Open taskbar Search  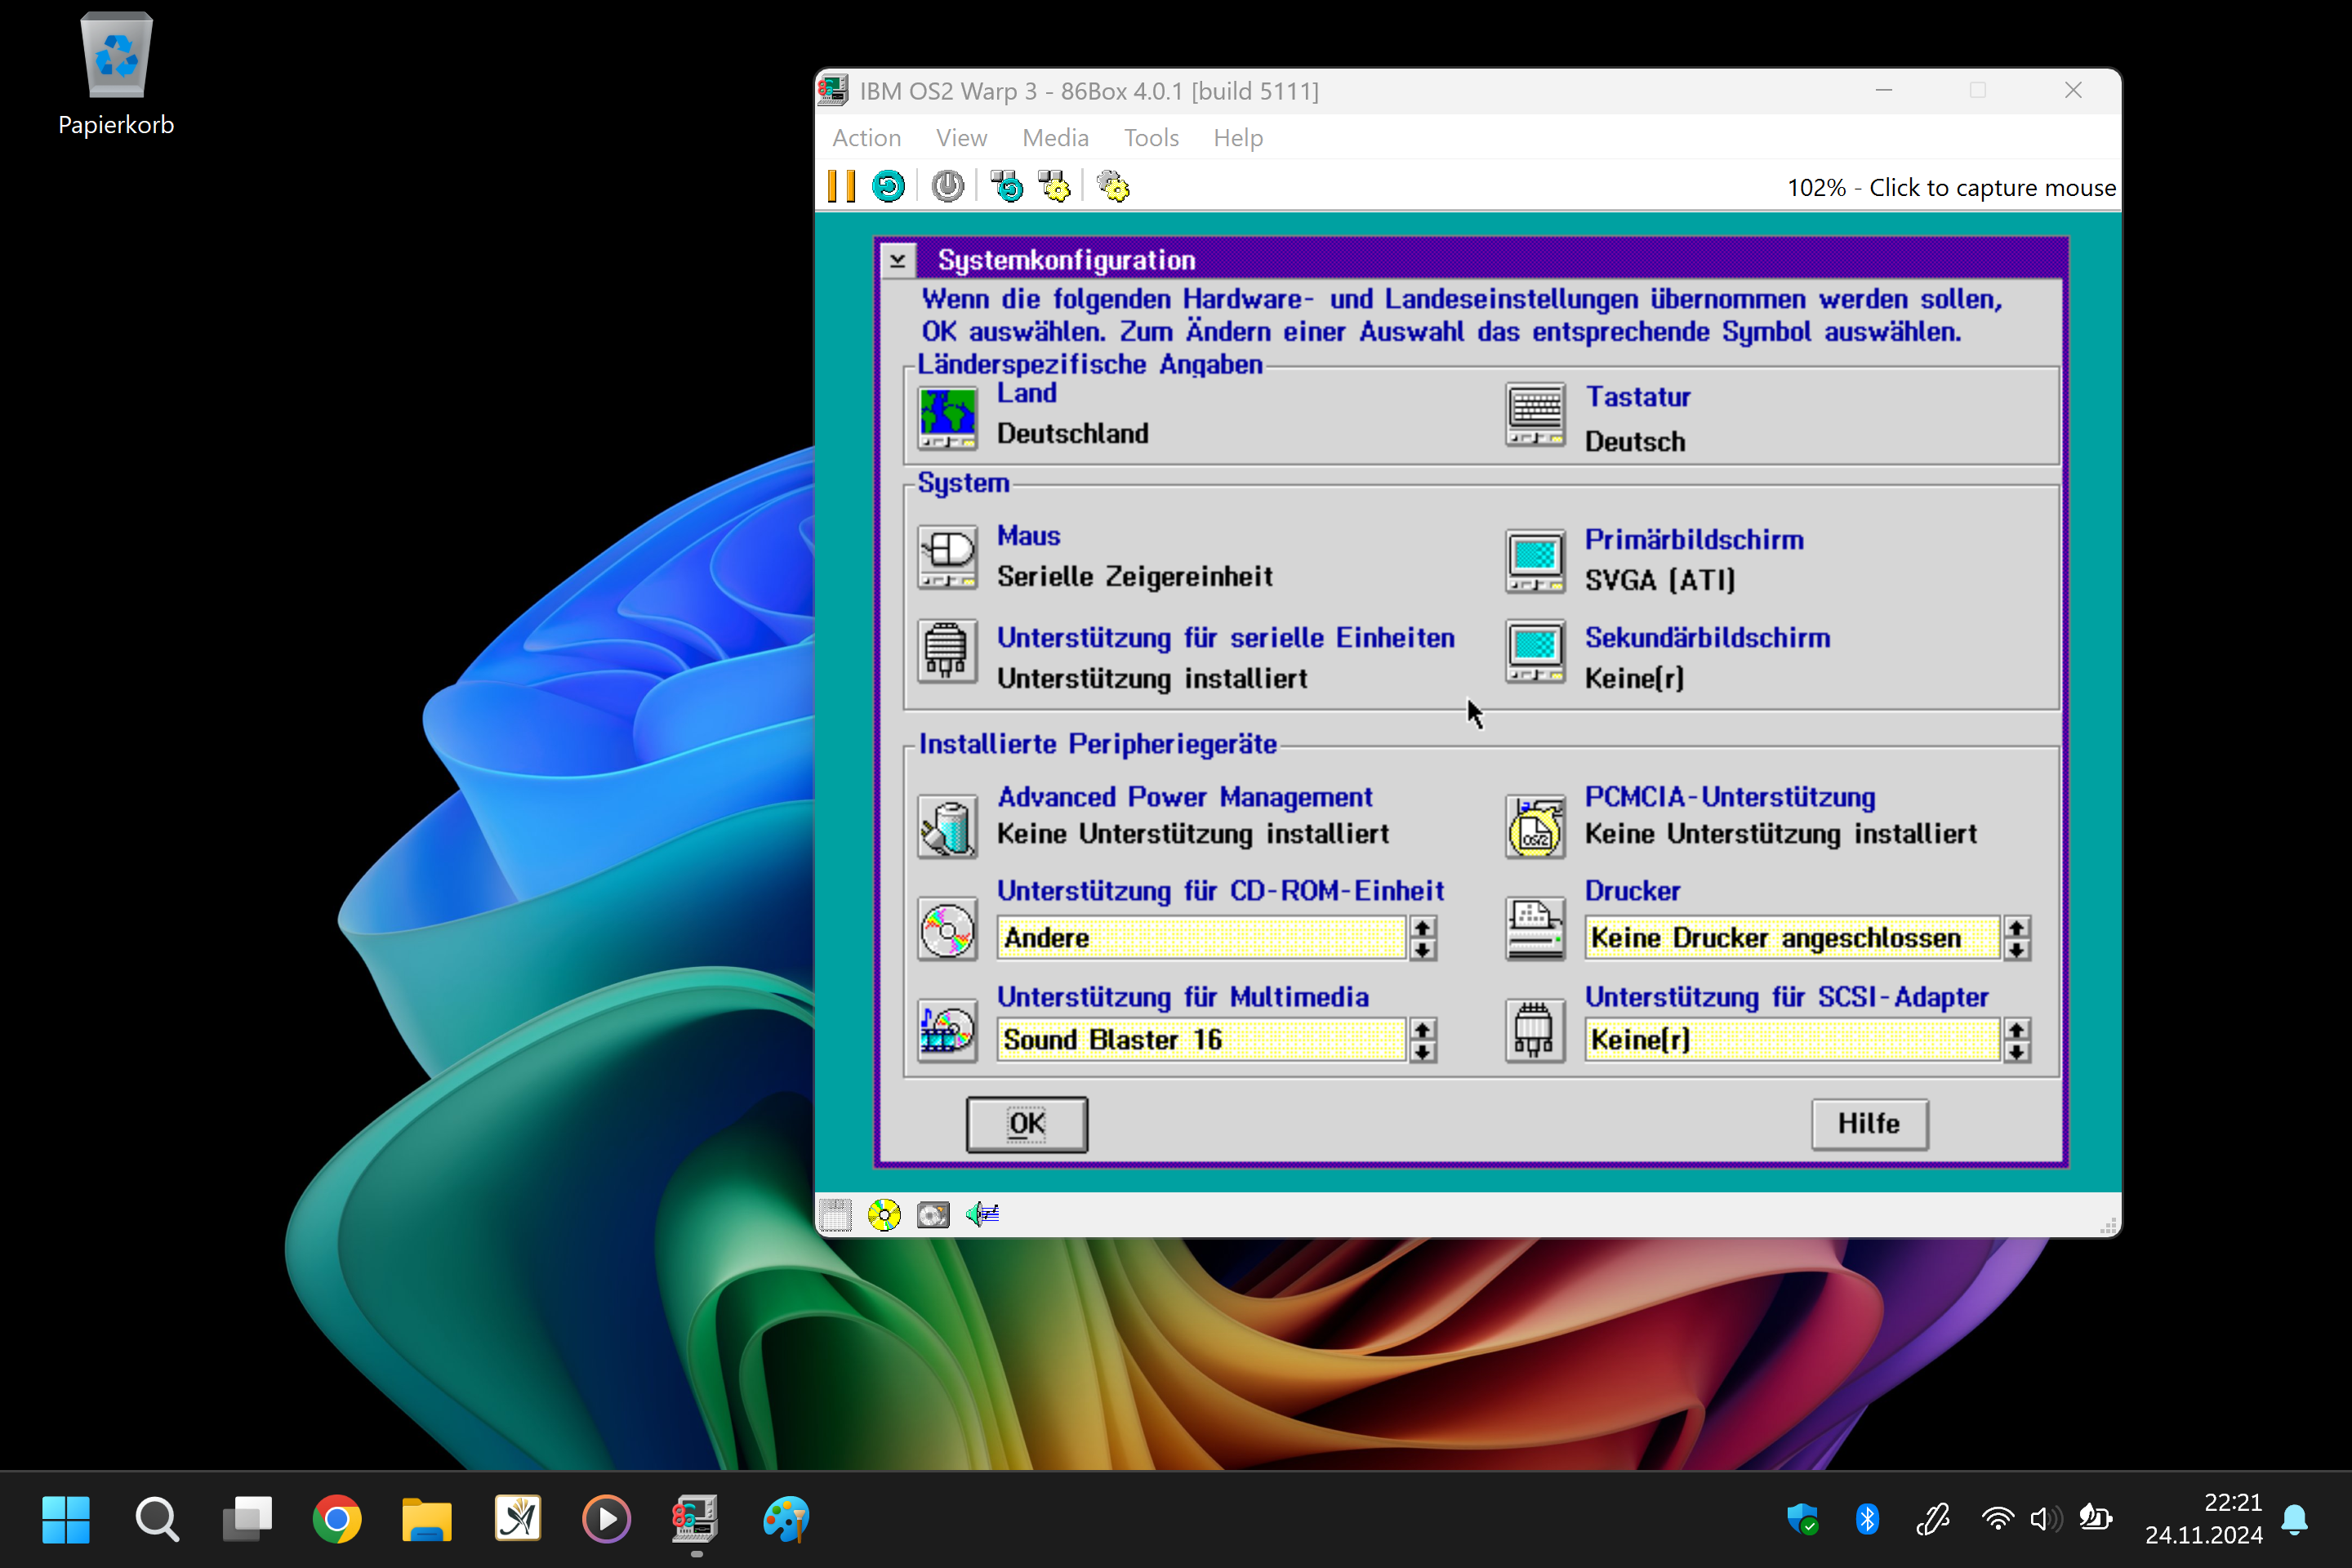(x=157, y=1520)
